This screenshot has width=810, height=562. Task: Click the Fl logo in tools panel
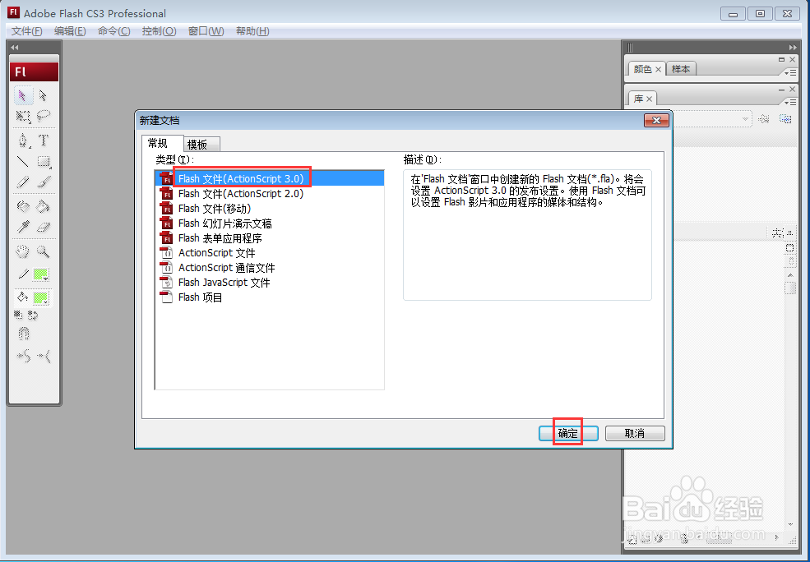34,71
